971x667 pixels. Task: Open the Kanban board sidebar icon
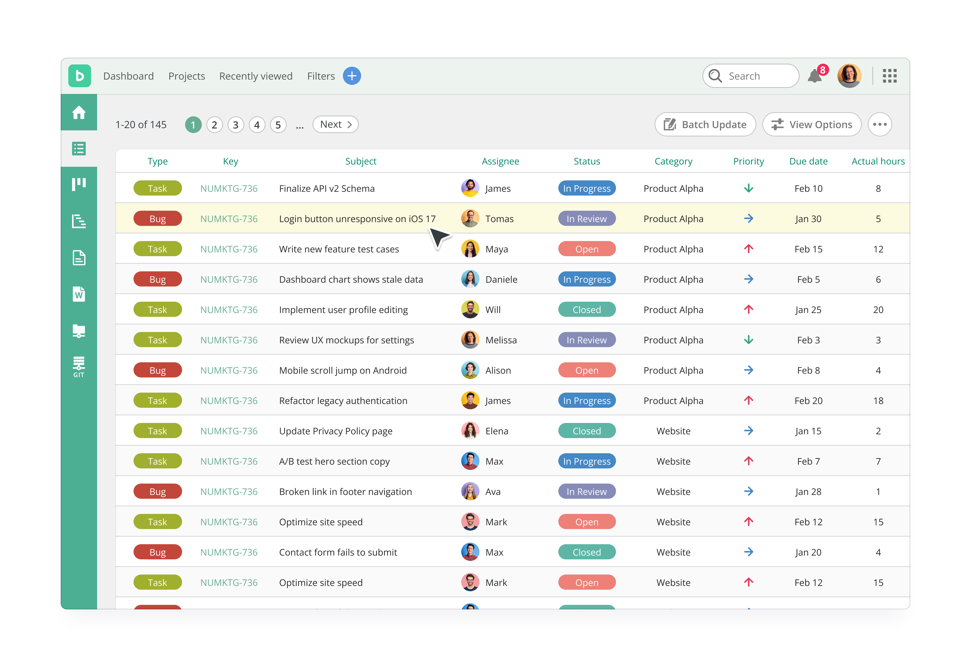pyautogui.click(x=79, y=184)
